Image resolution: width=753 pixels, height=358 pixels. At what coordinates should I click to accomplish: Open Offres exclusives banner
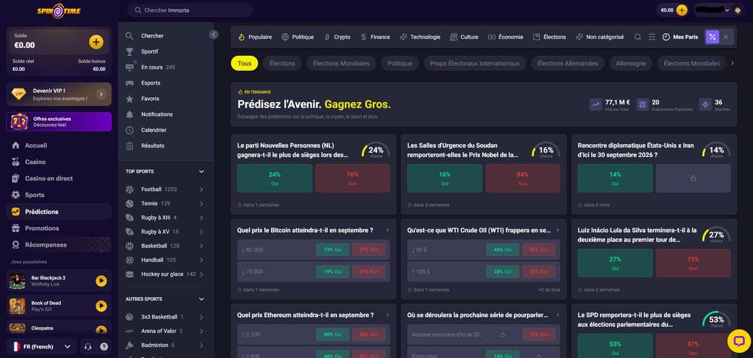59,122
